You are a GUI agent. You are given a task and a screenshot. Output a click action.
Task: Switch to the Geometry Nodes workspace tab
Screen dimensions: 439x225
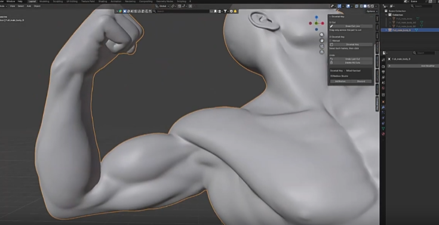click(164, 1)
